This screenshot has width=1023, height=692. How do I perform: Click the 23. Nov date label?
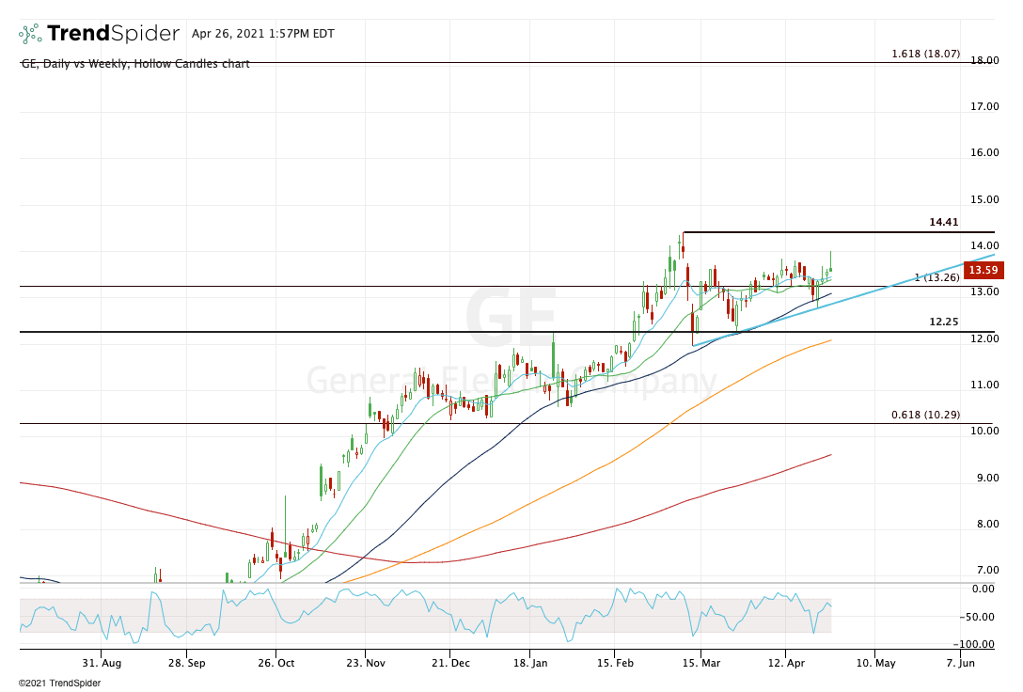366,663
